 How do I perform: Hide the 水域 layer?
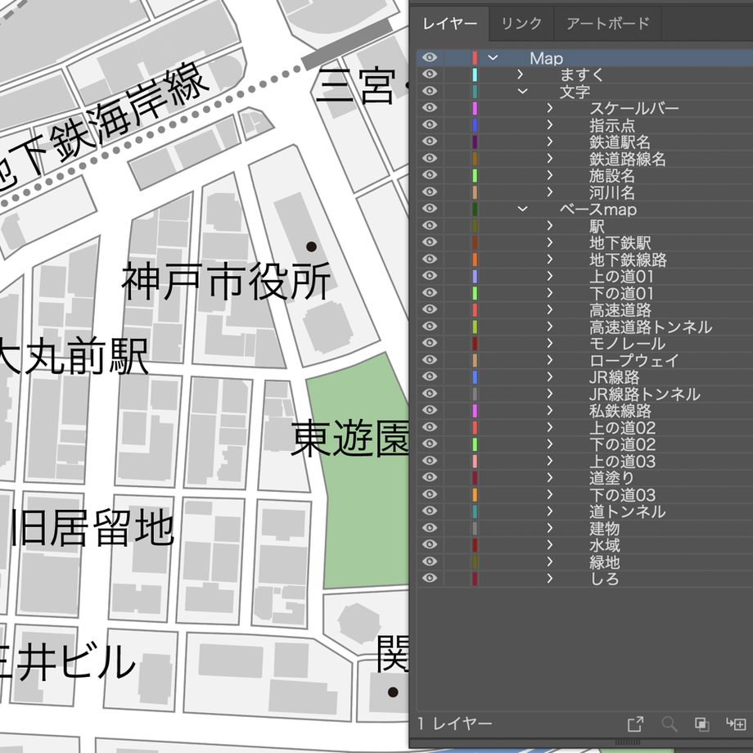click(x=430, y=545)
